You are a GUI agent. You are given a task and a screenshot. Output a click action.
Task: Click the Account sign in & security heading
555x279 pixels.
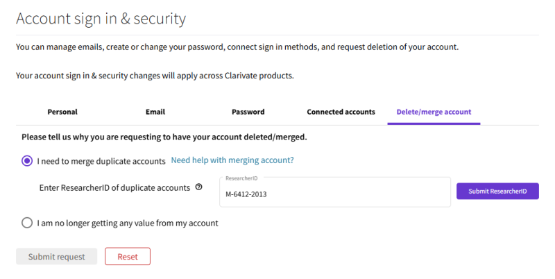pyautogui.click(x=101, y=19)
